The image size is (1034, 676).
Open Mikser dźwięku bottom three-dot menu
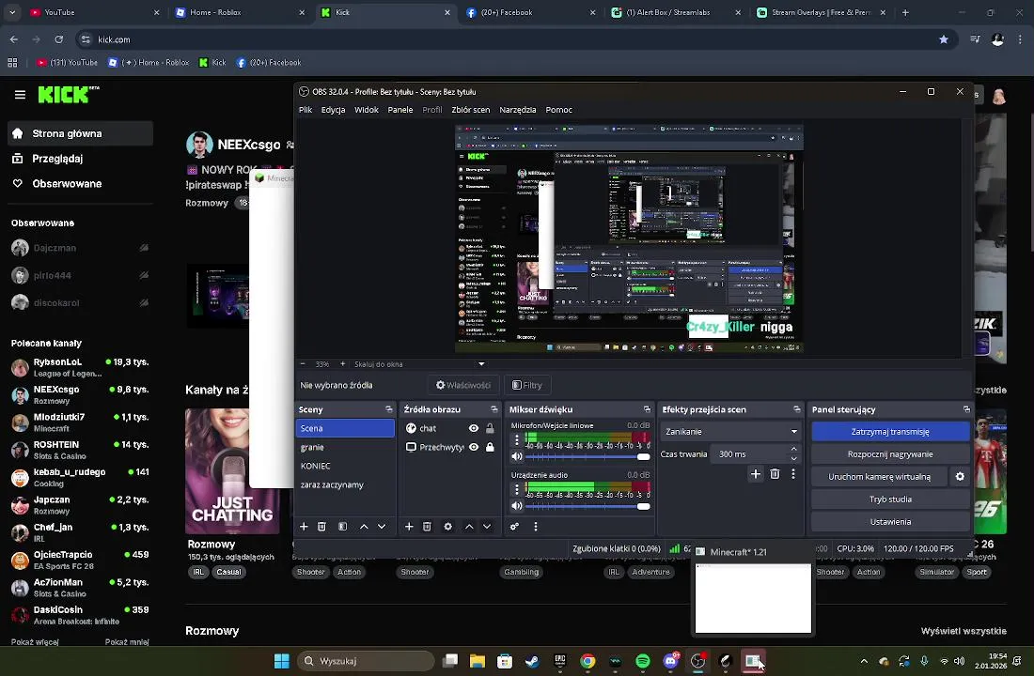pyautogui.click(x=536, y=527)
